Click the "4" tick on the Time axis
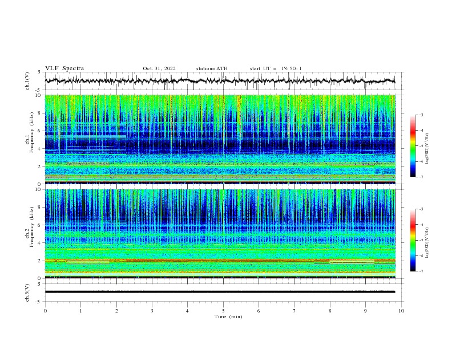The height and width of the screenshot is (349, 452). (x=187, y=311)
